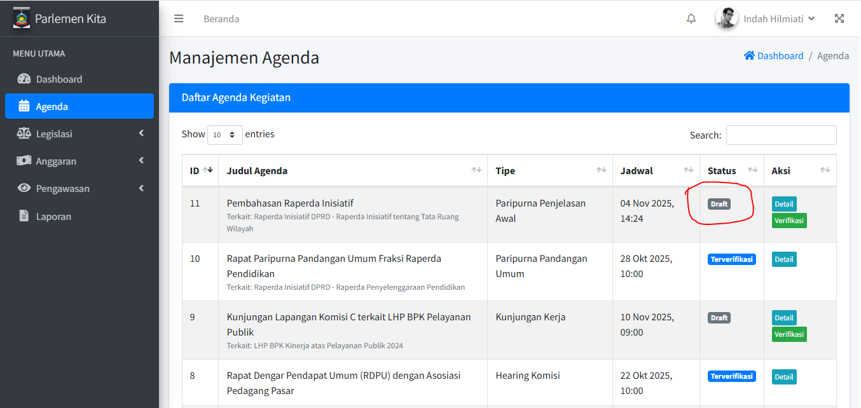This screenshot has height=408, width=861.
Task: Click the hamburger sidebar toggle icon
Action: point(179,18)
